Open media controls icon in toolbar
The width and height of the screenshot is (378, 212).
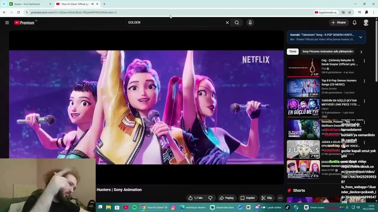[x=359, y=12]
